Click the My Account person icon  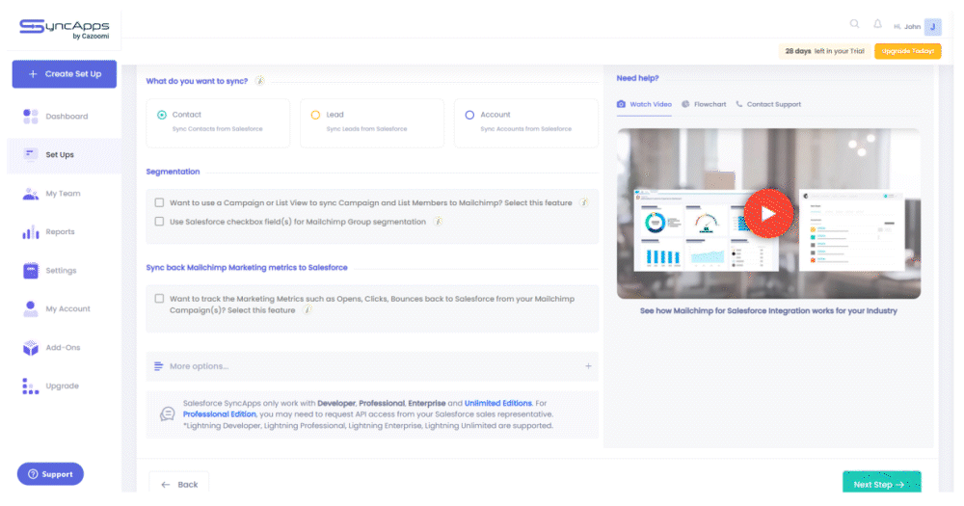click(30, 308)
